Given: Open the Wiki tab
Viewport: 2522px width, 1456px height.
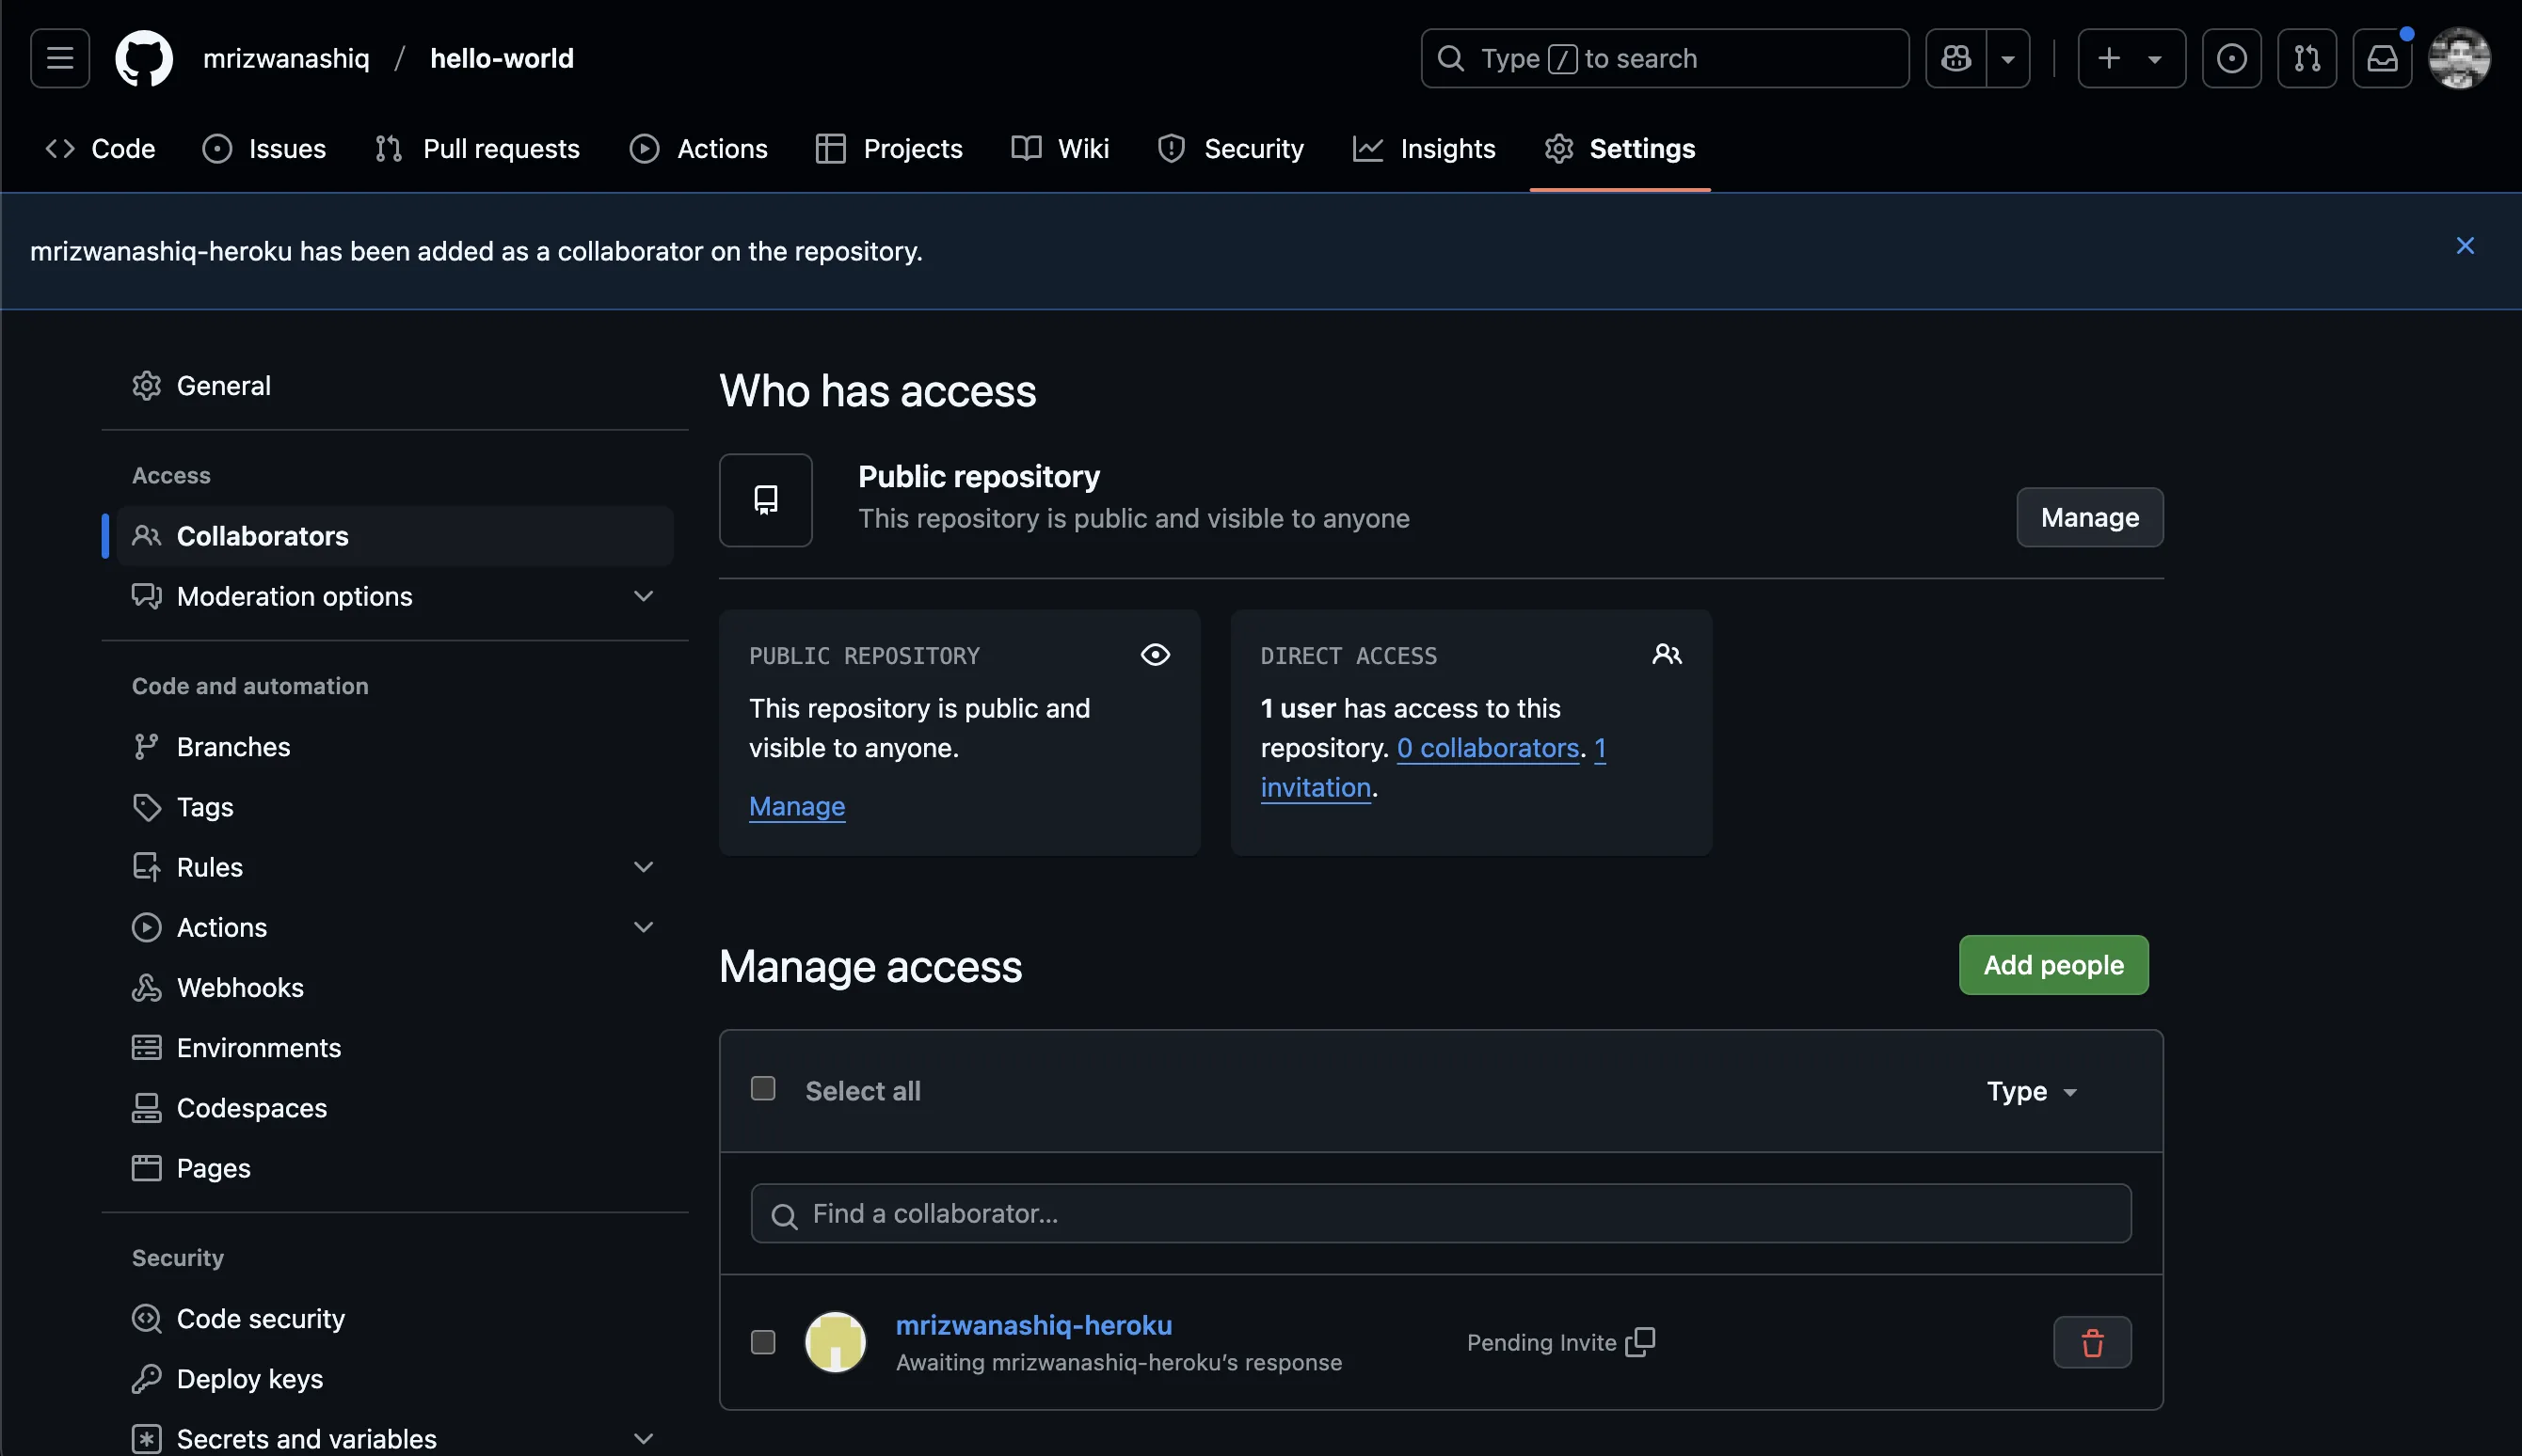Looking at the screenshot, I should (1060, 149).
